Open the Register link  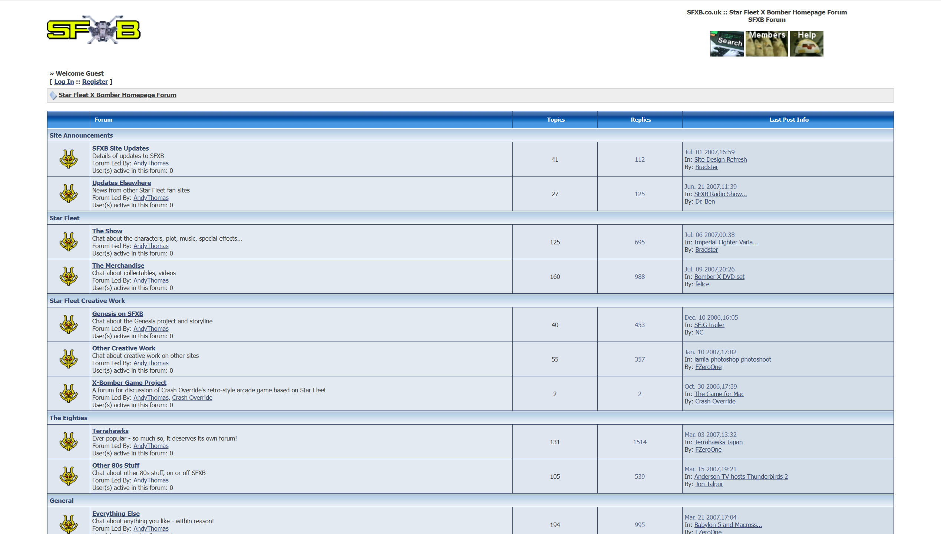[x=95, y=82]
